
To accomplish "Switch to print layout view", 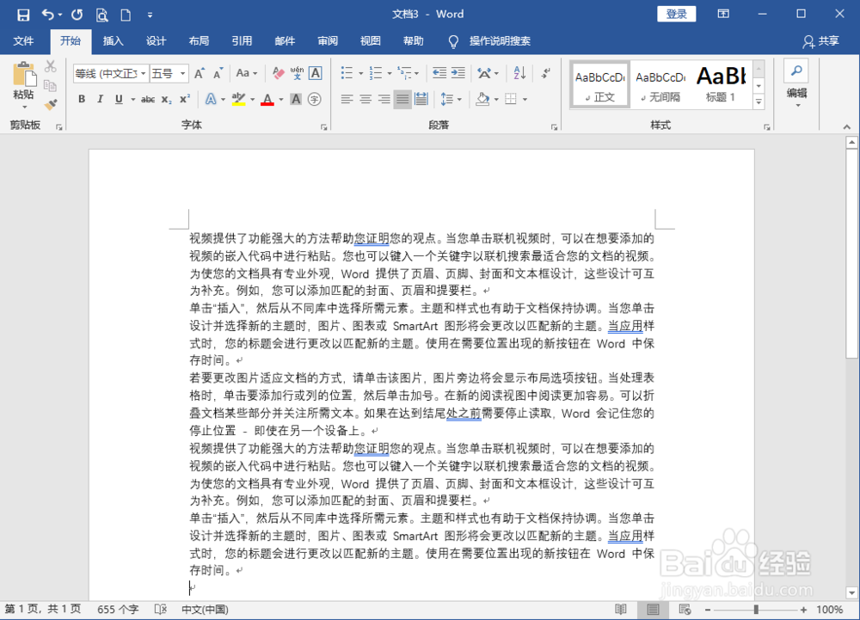I will click(653, 609).
